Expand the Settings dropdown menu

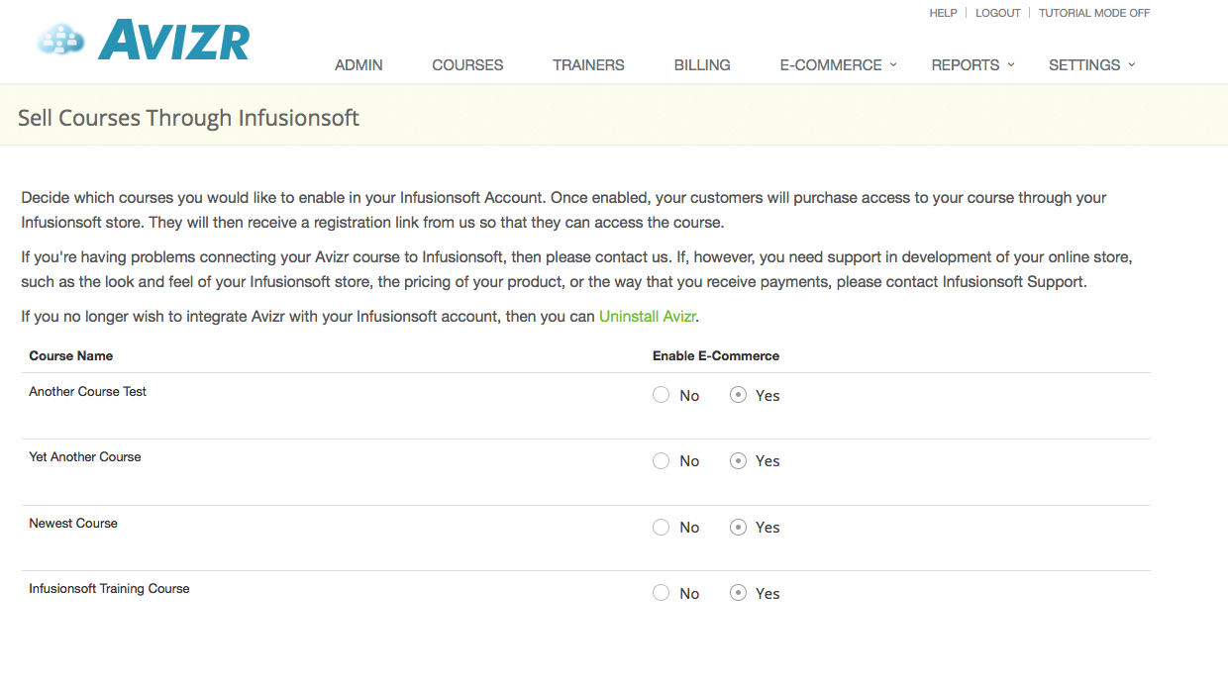1091,65
